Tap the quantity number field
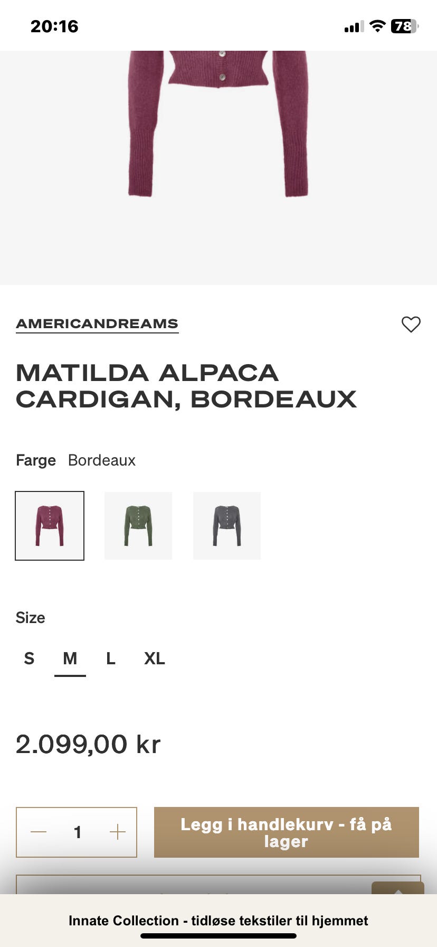437x947 pixels. pyautogui.click(x=78, y=832)
